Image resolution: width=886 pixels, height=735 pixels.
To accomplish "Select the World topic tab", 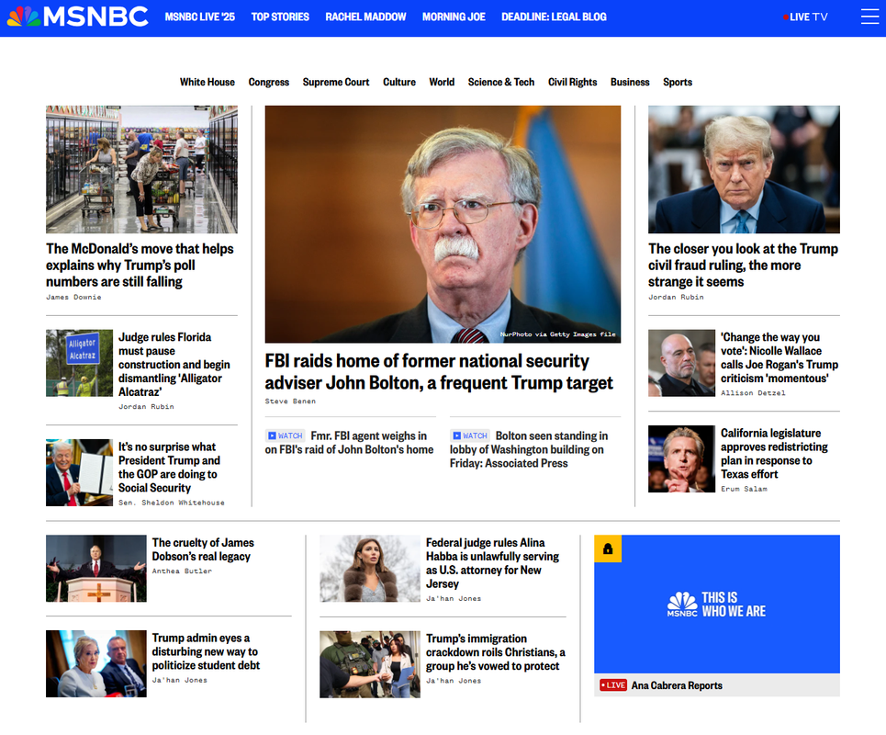I will tap(442, 82).
